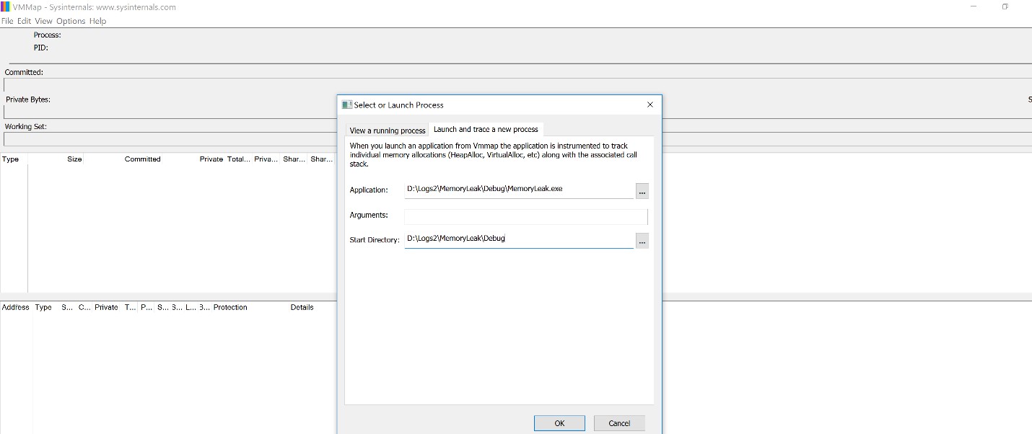Viewport: 1032px width, 434px height.
Task: Click the Start Directory: label in dialog
Action: pyautogui.click(x=375, y=239)
